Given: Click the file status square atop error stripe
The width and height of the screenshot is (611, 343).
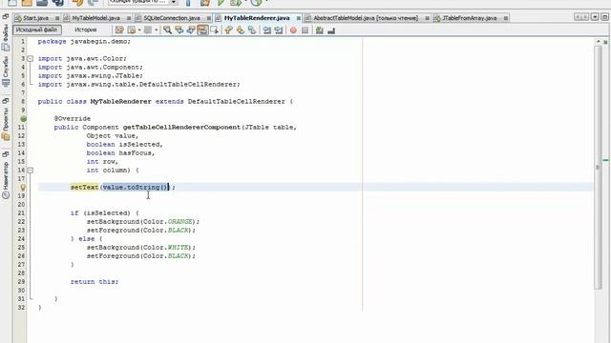Looking at the screenshot, I should [605, 42].
